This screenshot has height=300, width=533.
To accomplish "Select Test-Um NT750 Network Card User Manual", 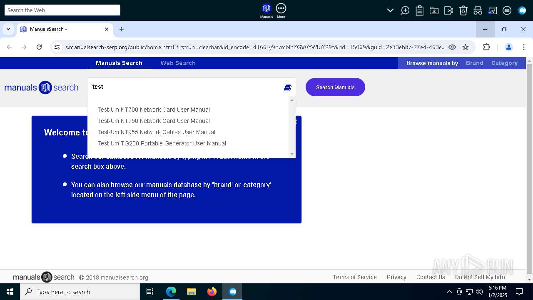I will pyautogui.click(x=154, y=121).
